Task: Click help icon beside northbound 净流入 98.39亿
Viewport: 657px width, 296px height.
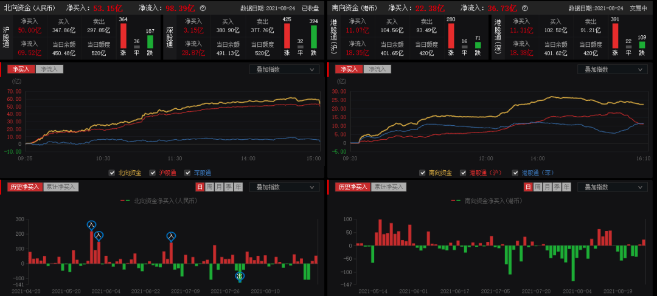Action: pos(203,9)
